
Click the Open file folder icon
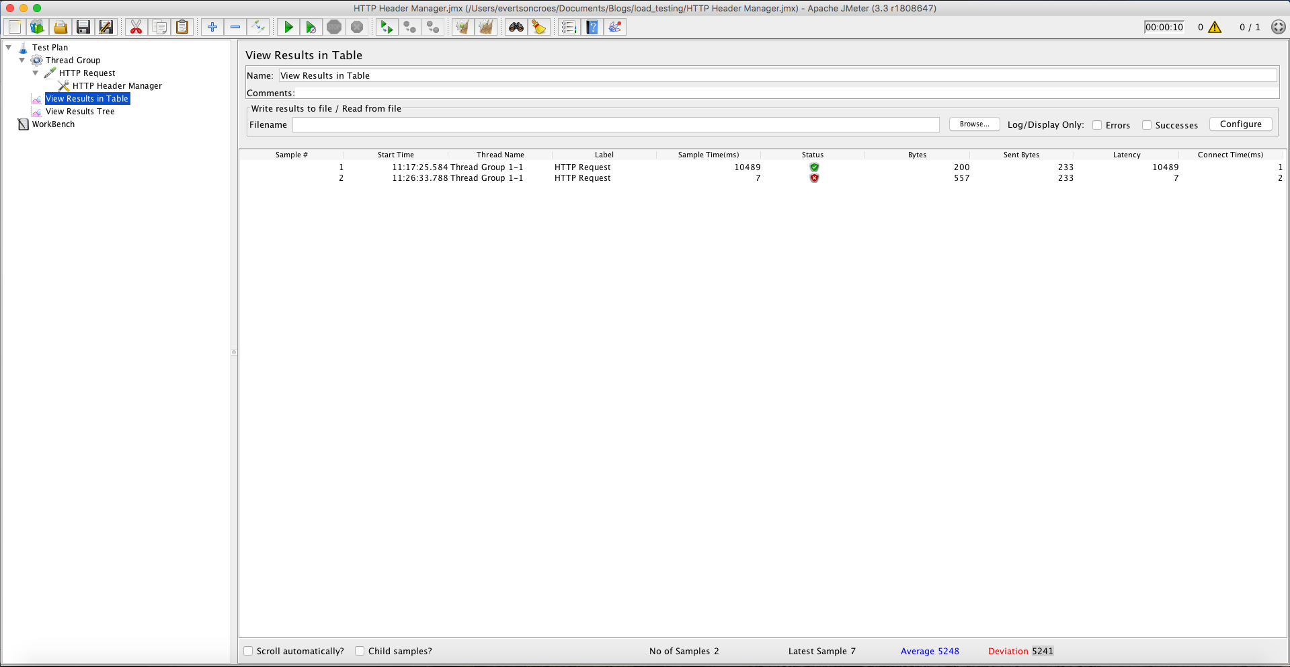tap(61, 27)
